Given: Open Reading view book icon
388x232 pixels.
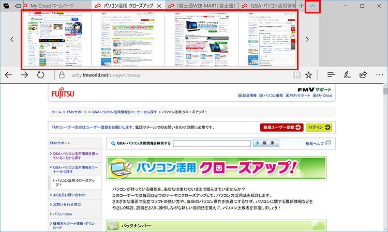Looking at the screenshot, I should [296, 75].
